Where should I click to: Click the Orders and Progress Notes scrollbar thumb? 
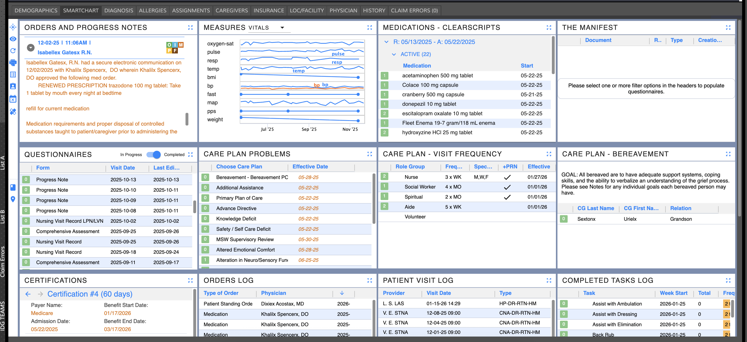pos(187,119)
